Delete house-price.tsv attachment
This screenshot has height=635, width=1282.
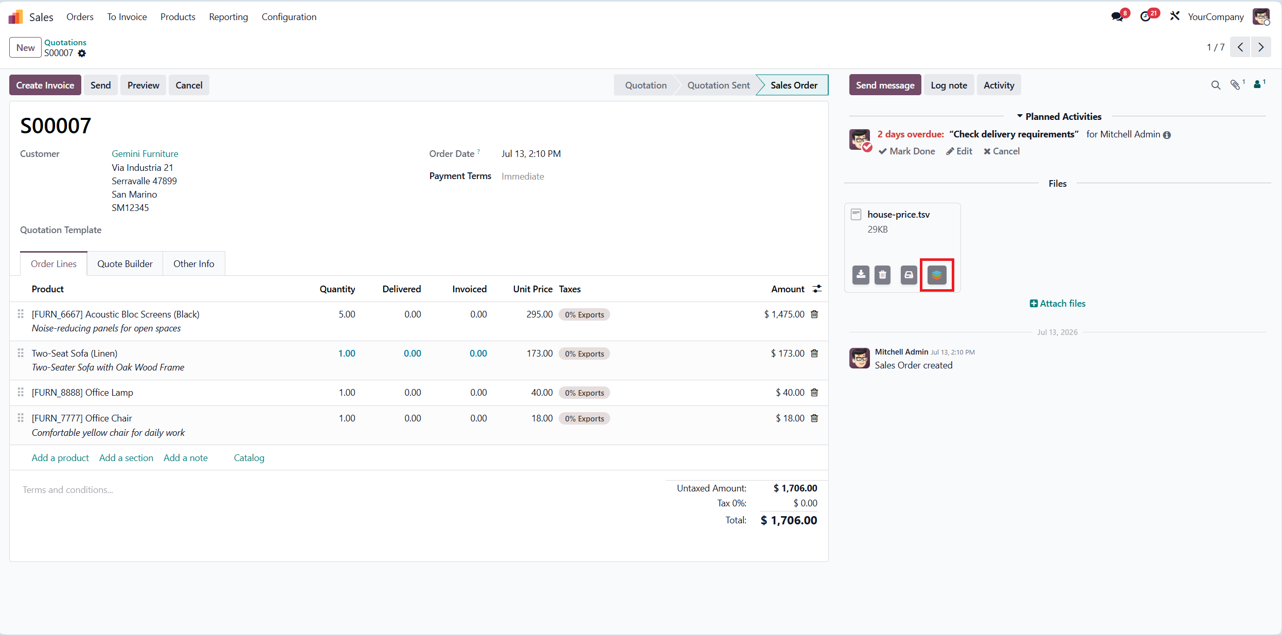(882, 275)
